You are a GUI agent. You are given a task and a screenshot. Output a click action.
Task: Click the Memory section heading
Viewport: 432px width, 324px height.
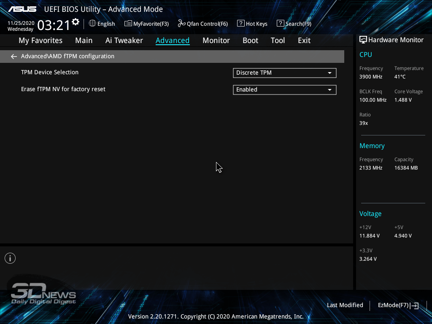click(372, 146)
